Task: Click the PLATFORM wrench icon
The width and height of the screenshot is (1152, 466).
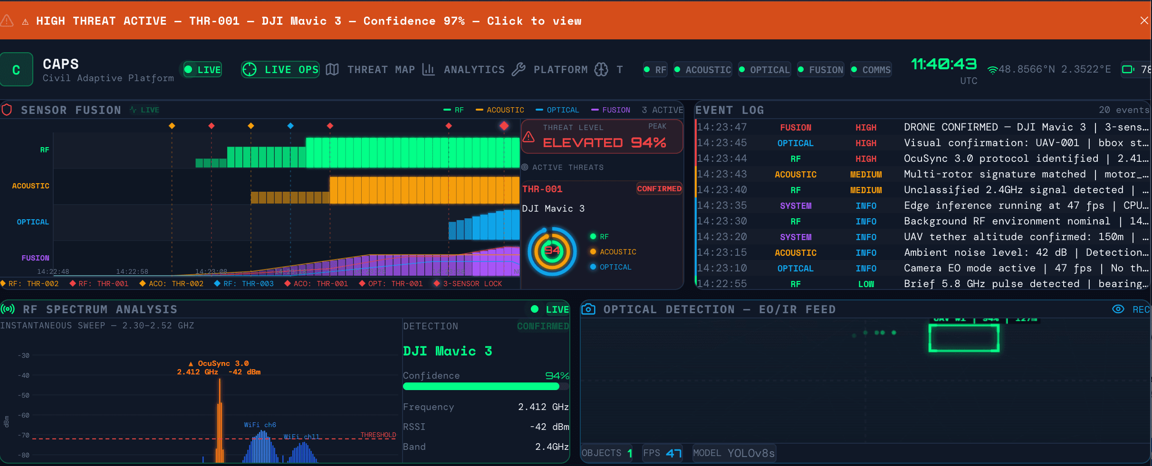Action: [520, 69]
